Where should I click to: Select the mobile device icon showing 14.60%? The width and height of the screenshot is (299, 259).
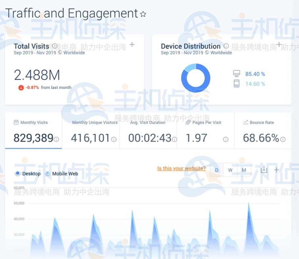236,84
